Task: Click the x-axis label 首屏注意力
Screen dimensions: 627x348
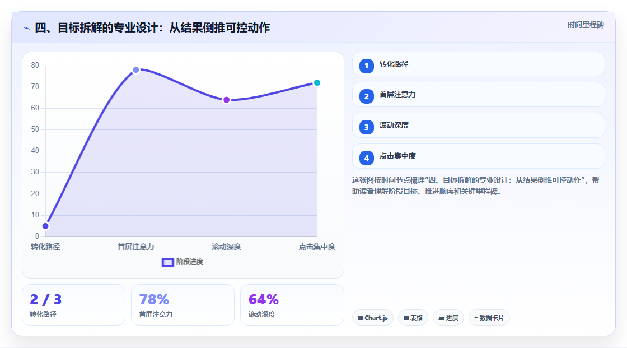Action: pyautogui.click(x=136, y=247)
